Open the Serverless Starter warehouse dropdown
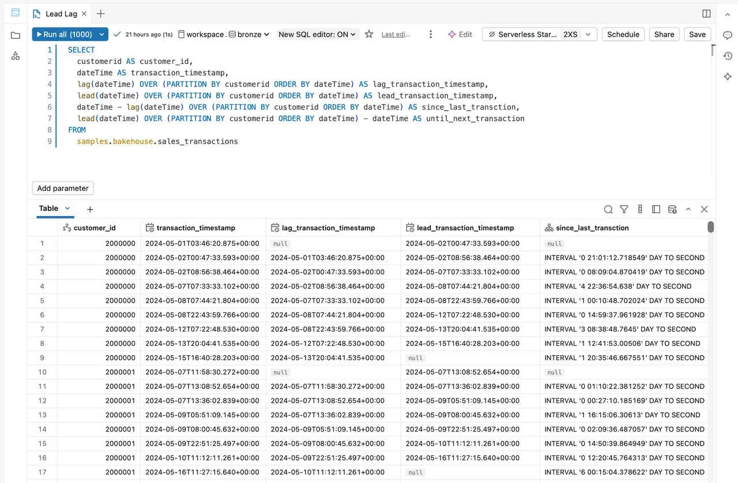Image resolution: width=738 pixels, height=483 pixels. coord(539,35)
